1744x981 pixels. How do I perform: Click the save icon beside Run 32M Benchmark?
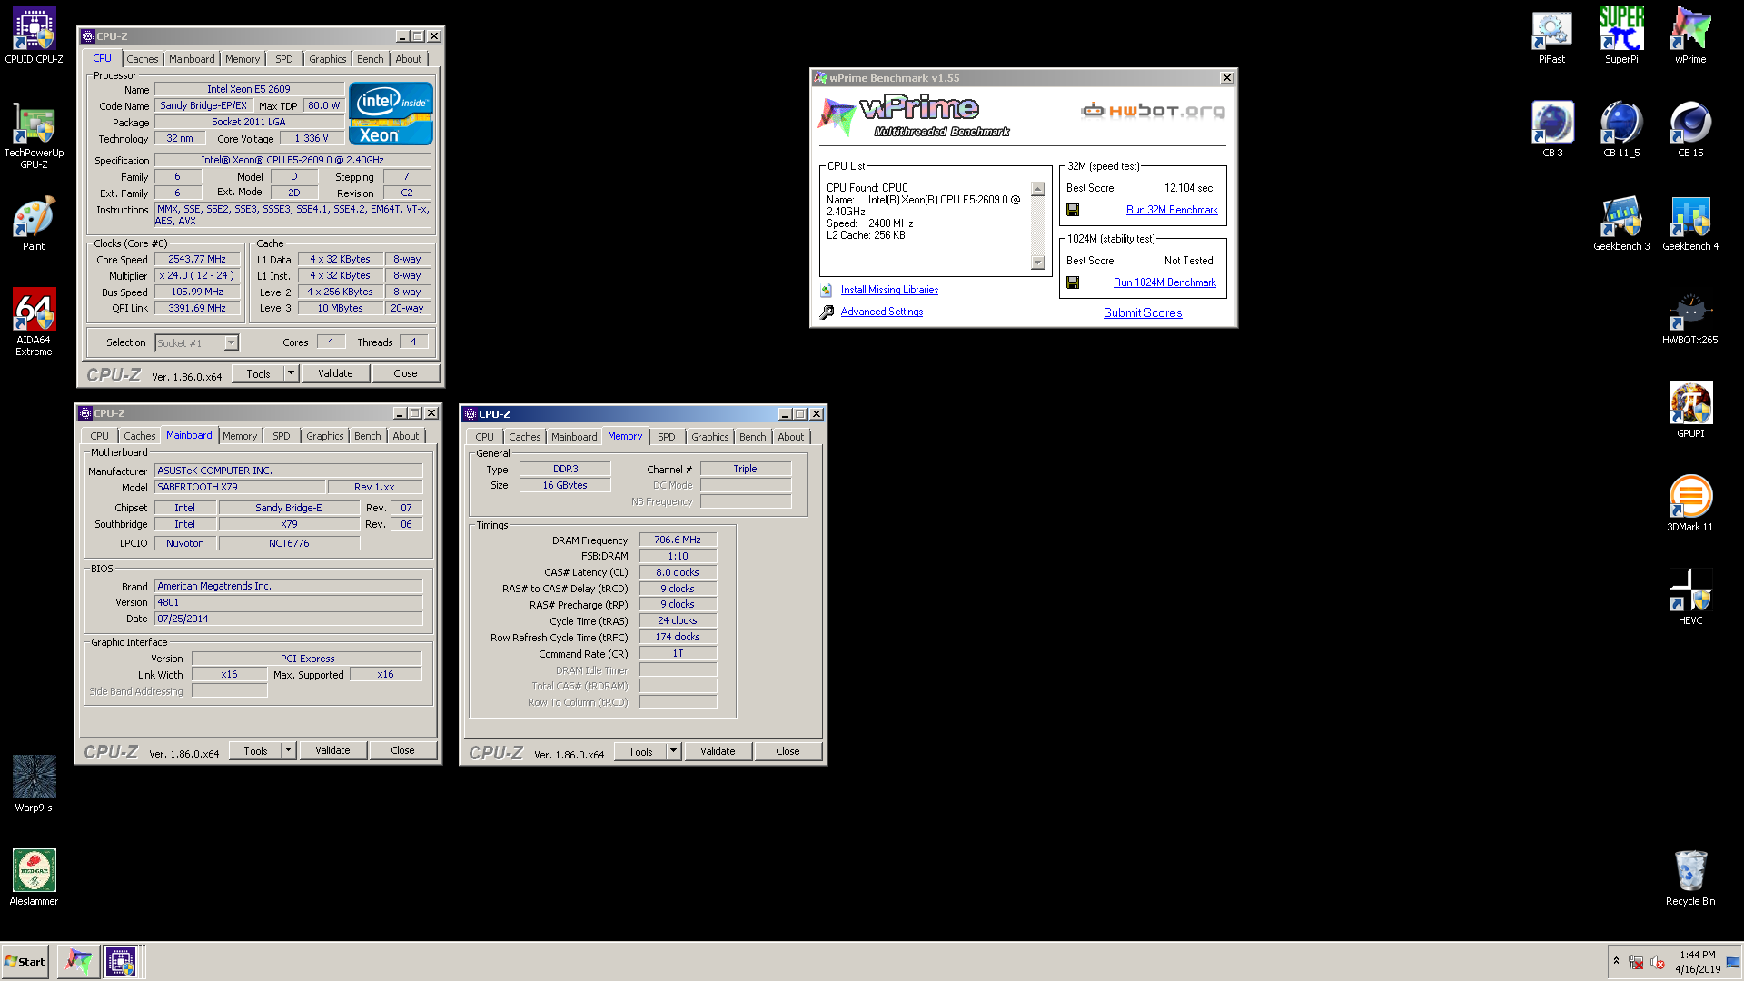tap(1073, 210)
